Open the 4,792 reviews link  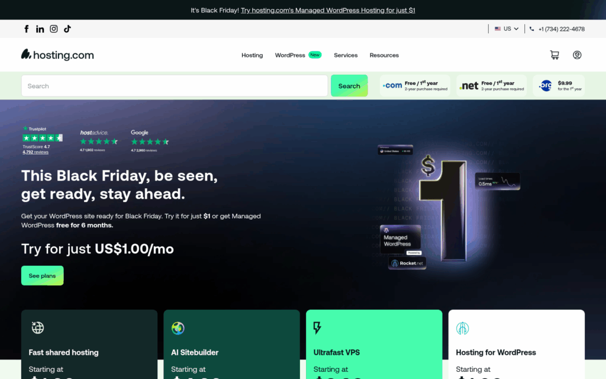click(35, 152)
